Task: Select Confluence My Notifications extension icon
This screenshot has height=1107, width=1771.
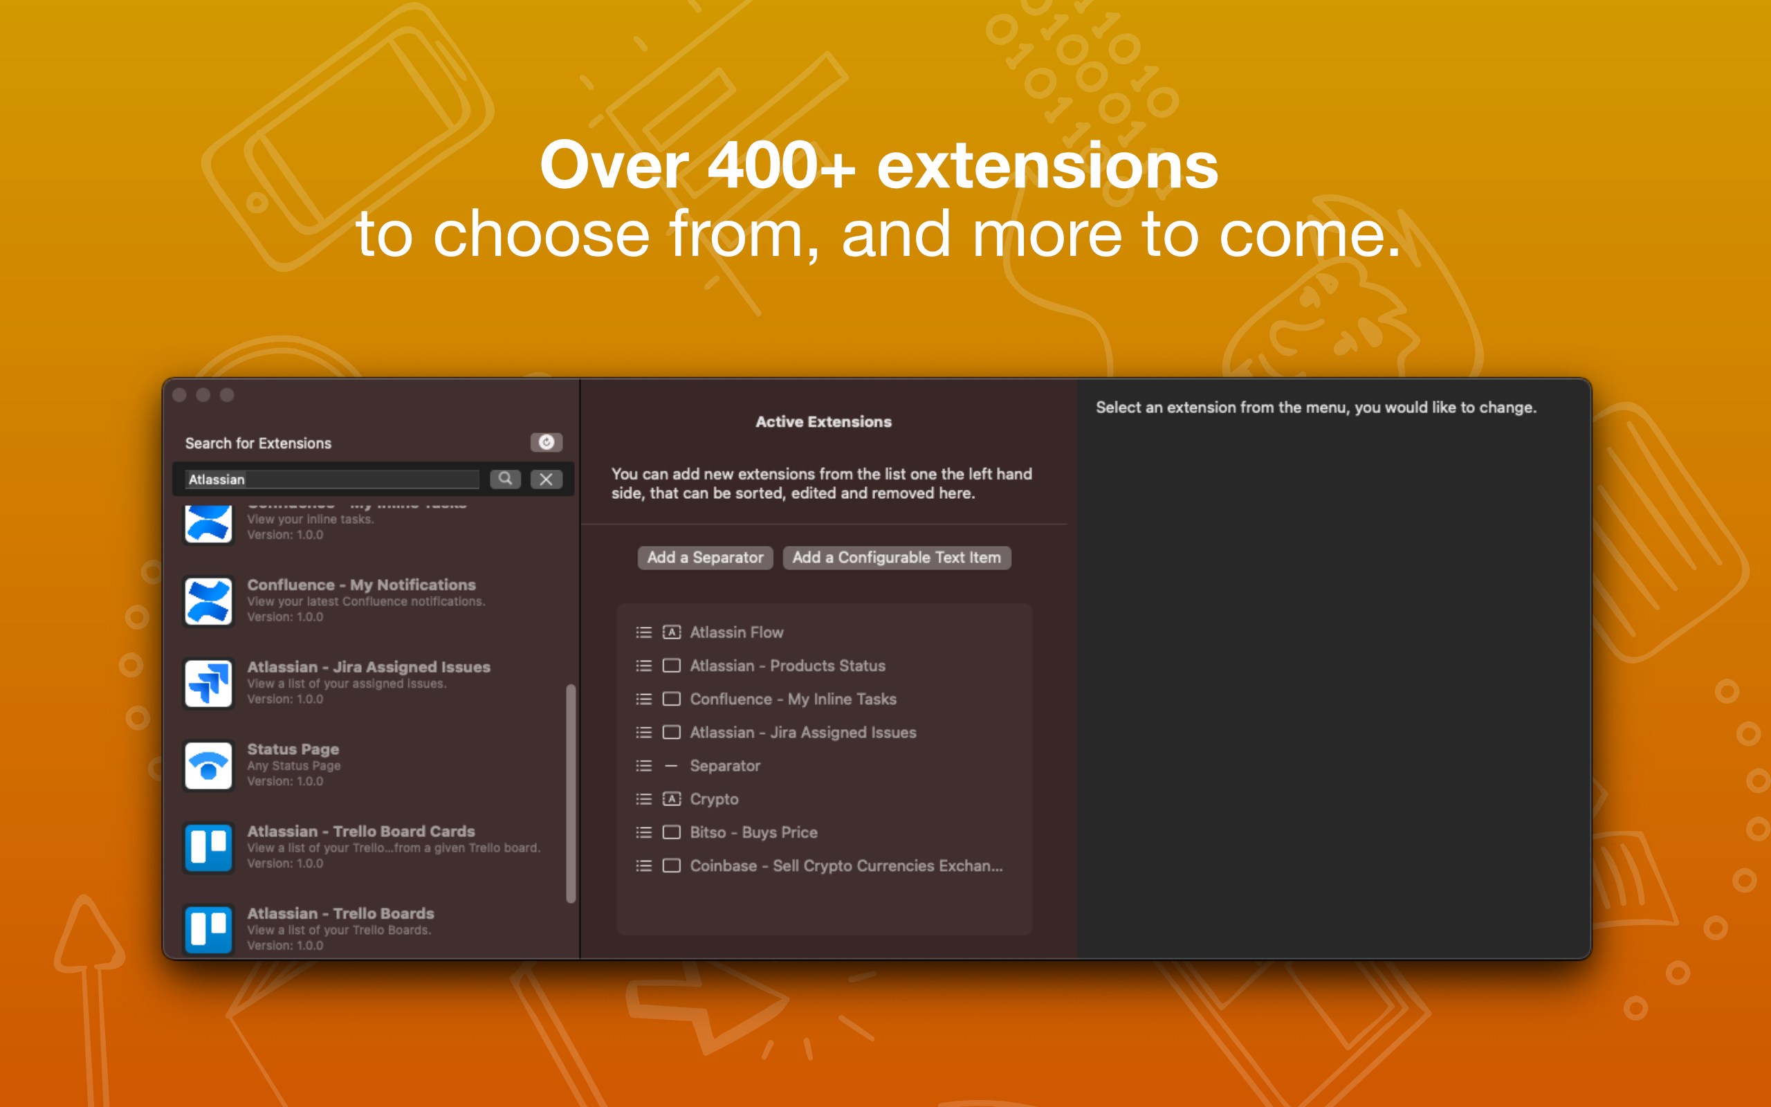Action: (x=208, y=601)
